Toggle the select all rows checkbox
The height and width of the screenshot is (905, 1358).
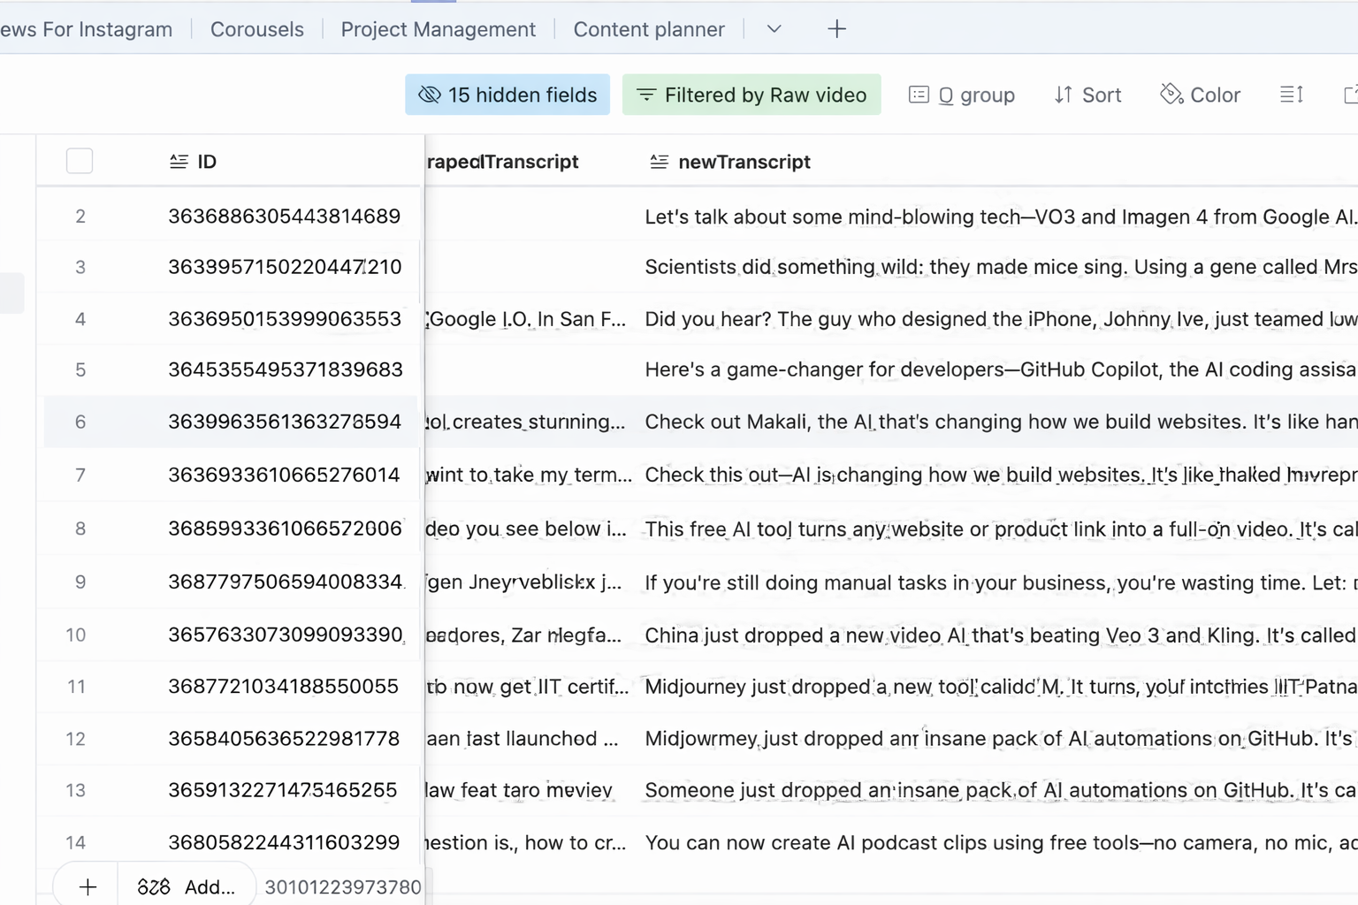(80, 162)
